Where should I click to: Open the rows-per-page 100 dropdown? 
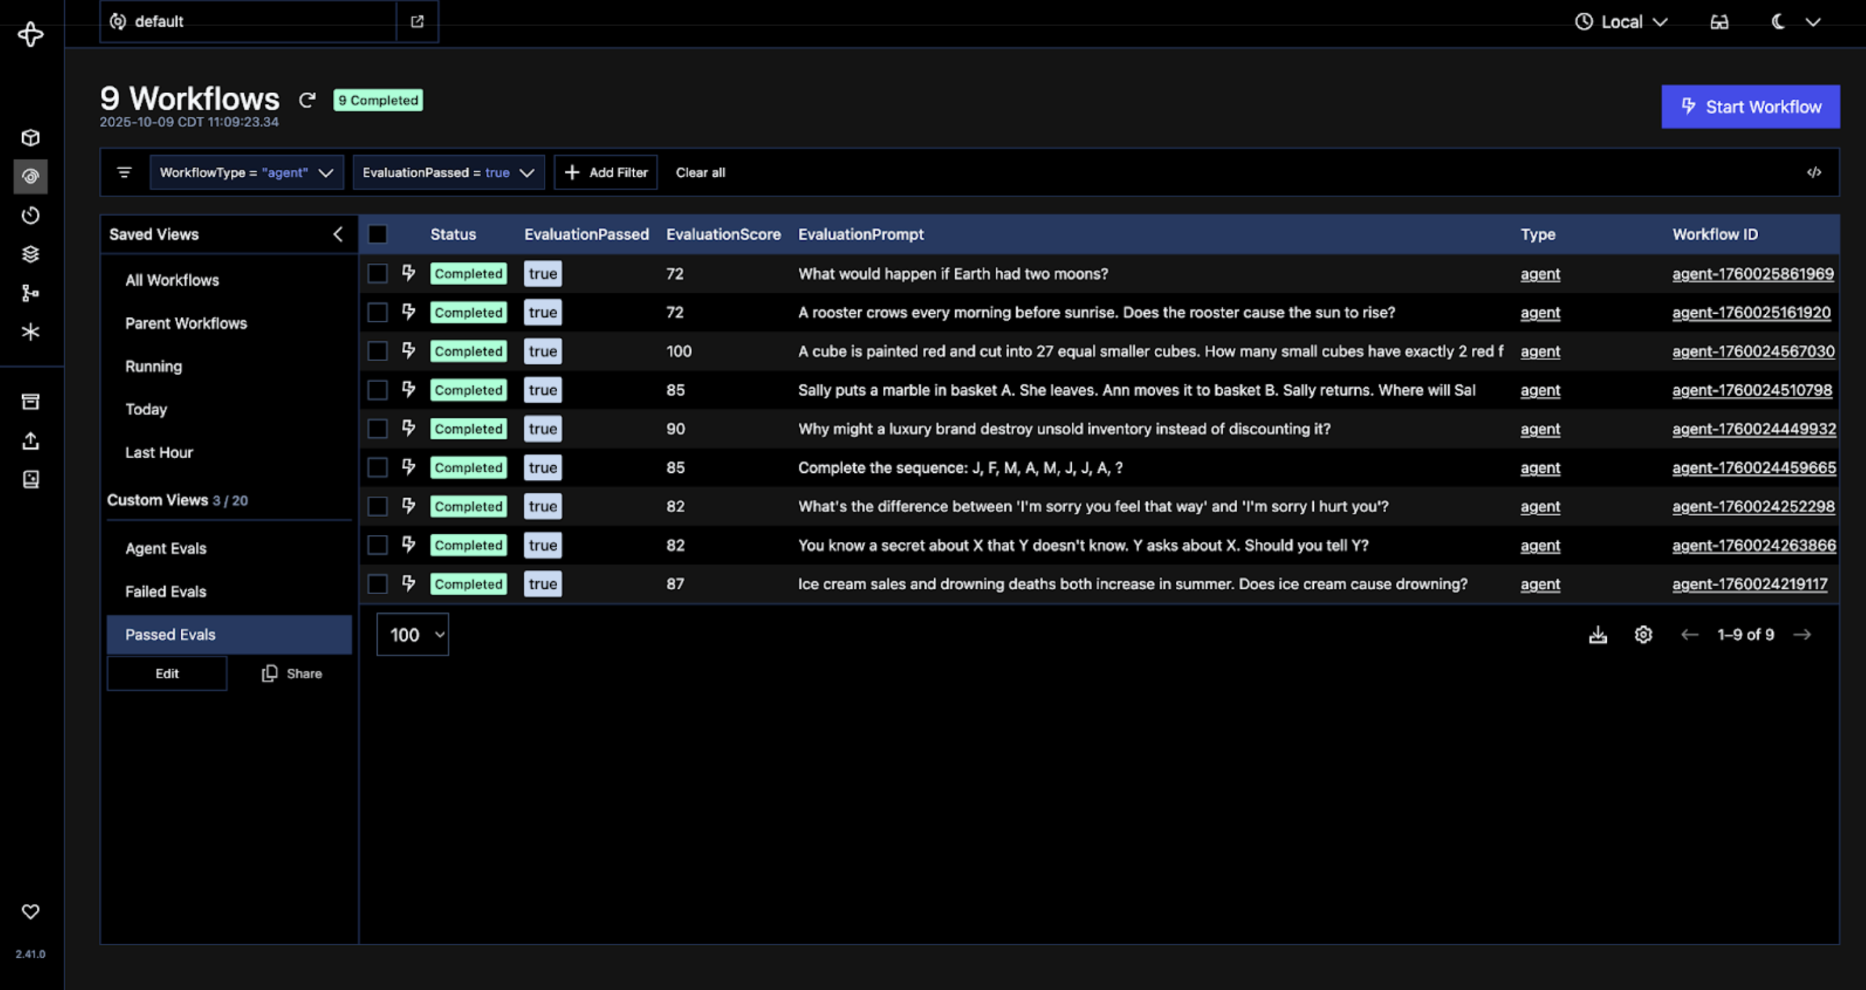click(413, 635)
